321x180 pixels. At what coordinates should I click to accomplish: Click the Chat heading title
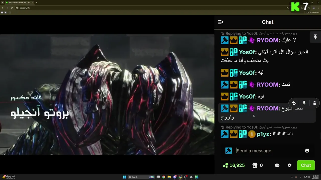(268, 22)
